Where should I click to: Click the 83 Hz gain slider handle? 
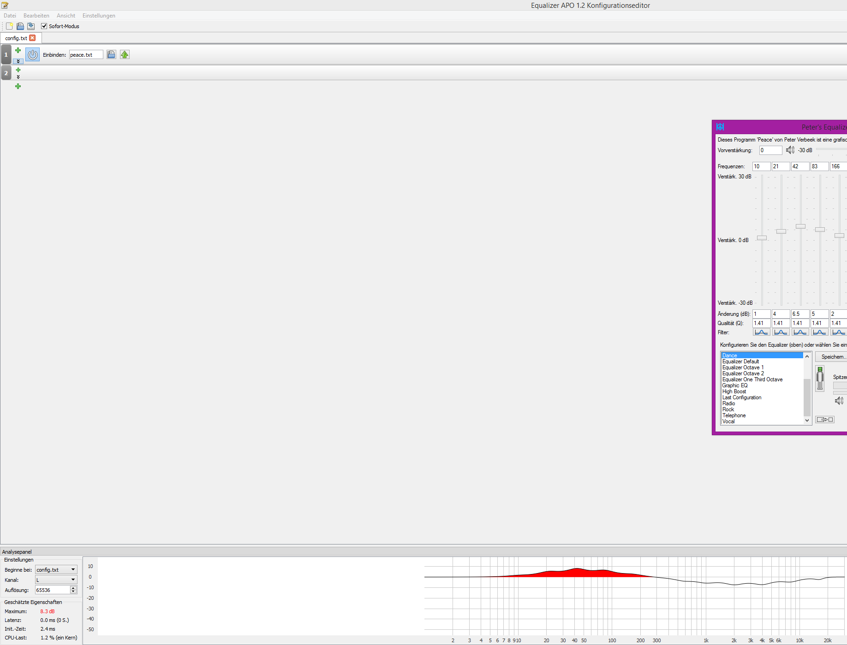[820, 230]
